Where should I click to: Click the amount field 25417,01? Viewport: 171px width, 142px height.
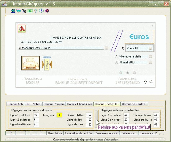137,48
